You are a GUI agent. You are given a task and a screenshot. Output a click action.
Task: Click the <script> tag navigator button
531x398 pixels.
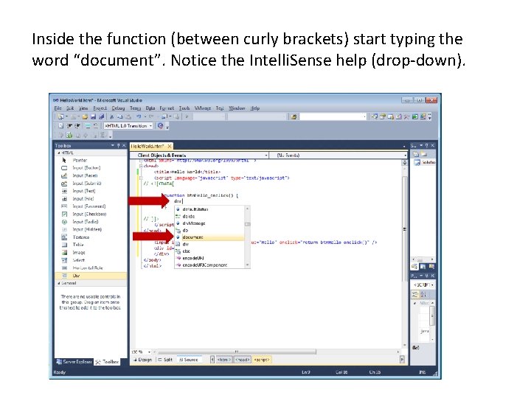click(x=262, y=360)
